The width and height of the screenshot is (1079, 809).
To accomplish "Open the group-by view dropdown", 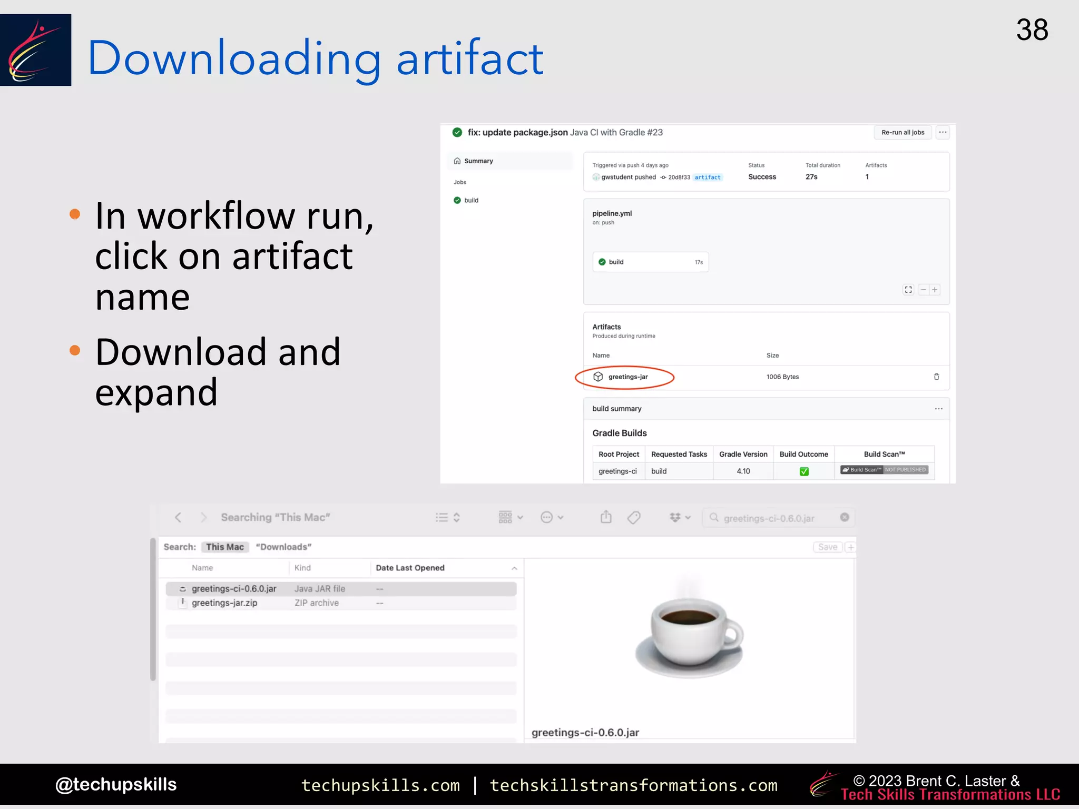I will pyautogui.click(x=511, y=517).
